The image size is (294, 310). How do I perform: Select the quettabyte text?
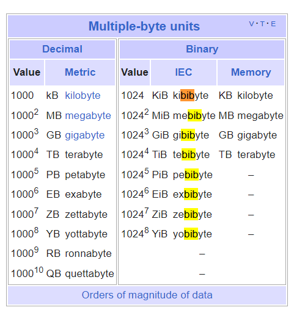(89, 274)
